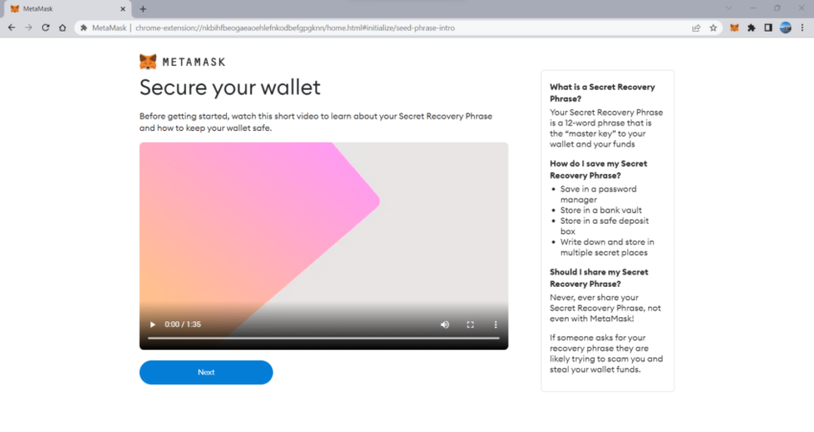Click the 'Secure your wallet' heading
The height and width of the screenshot is (432, 814).
click(230, 88)
